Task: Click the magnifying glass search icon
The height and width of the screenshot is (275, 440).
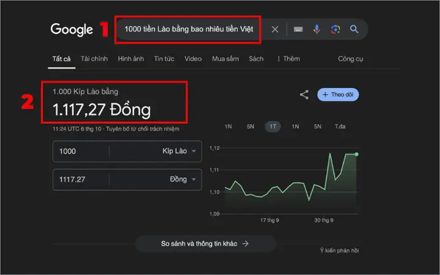Action: [x=354, y=29]
